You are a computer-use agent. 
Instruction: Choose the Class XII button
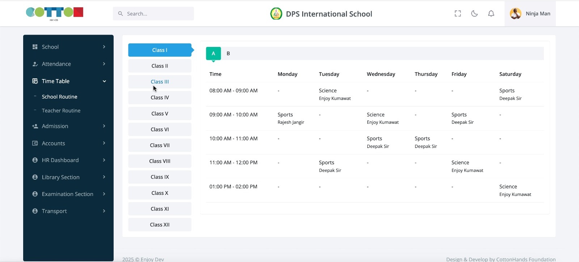(x=160, y=225)
